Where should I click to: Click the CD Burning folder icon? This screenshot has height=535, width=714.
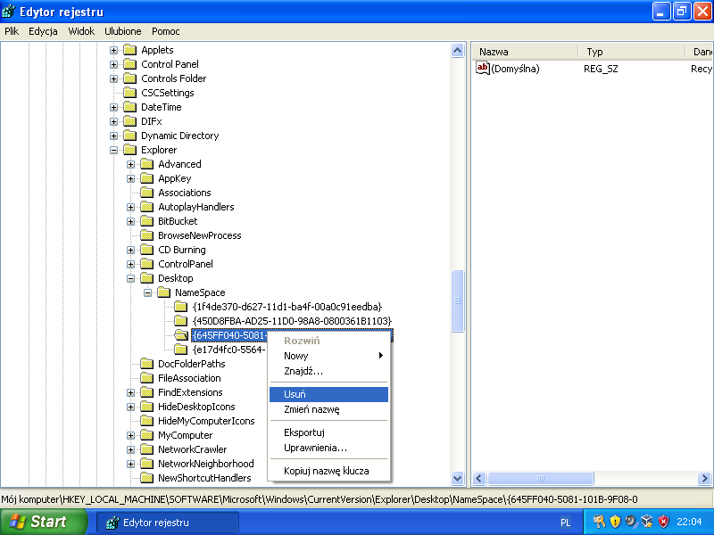(147, 250)
